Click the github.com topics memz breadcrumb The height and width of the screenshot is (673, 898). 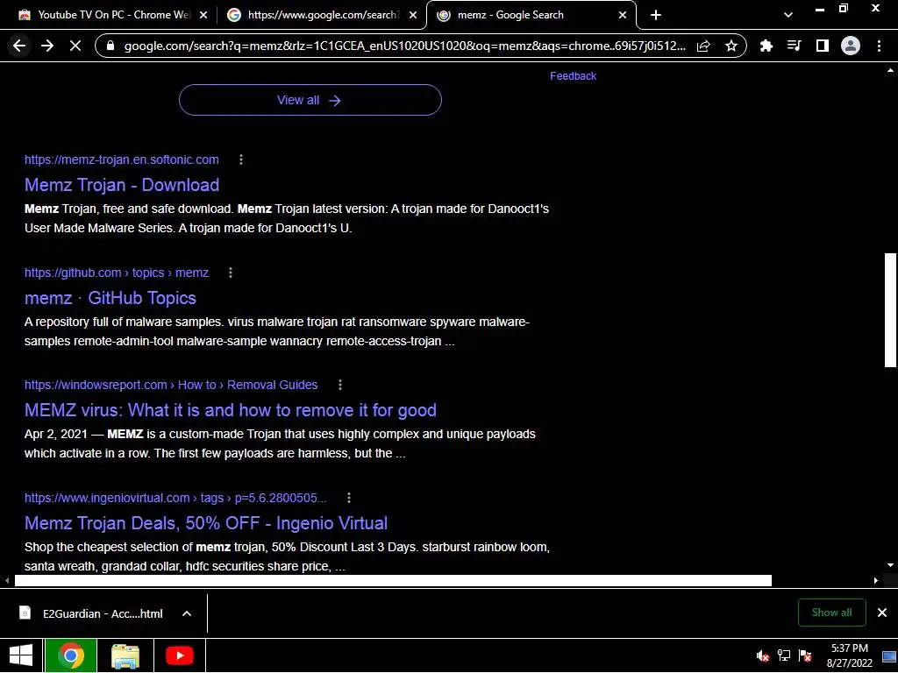point(117,273)
